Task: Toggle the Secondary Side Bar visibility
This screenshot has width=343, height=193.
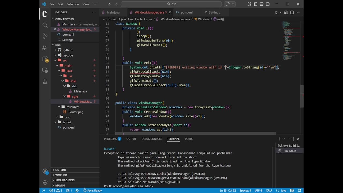Action: (268, 4)
